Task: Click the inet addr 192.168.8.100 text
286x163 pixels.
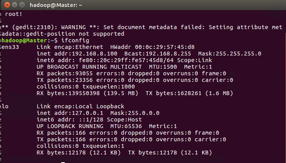Action: pyautogui.click(x=77, y=54)
